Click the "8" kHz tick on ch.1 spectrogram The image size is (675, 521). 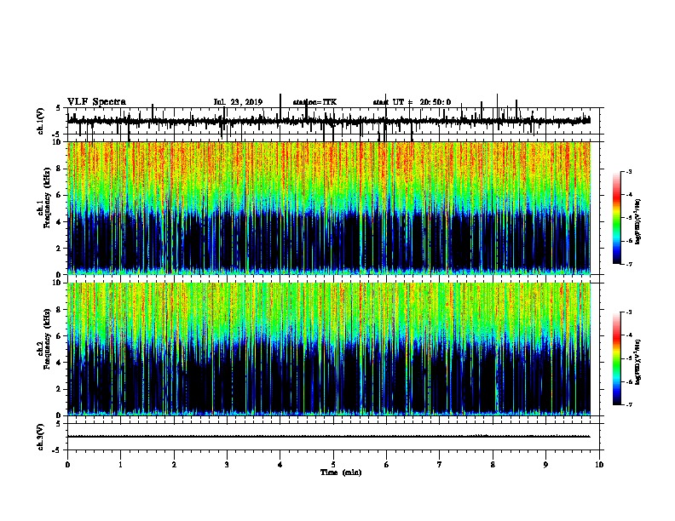(60, 169)
